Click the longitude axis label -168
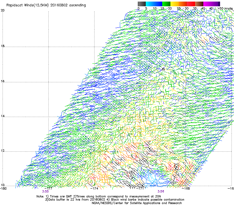This screenshot has height=205, width=234. click(x=186, y=189)
